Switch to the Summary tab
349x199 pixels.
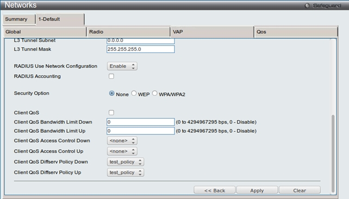tap(19, 20)
